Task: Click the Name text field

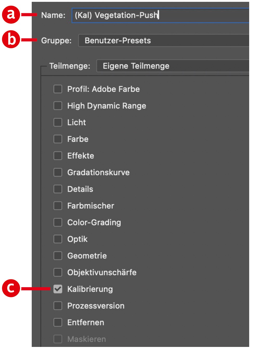Action: pyautogui.click(x=160, y=15)
